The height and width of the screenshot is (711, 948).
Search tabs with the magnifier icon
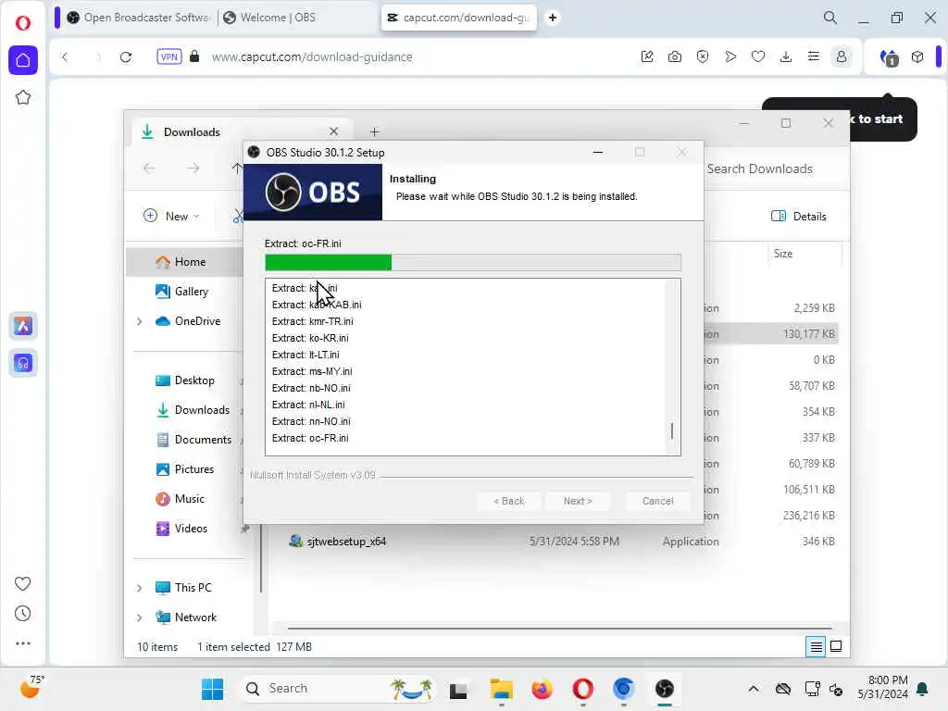pyautogui.click(x=830, y=18)
